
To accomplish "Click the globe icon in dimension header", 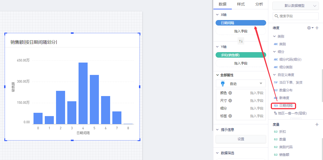I will (309, 28).
